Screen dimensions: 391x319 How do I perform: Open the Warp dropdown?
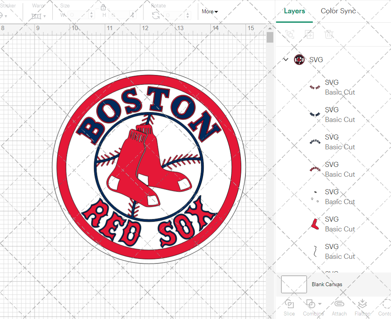(39, 16)
